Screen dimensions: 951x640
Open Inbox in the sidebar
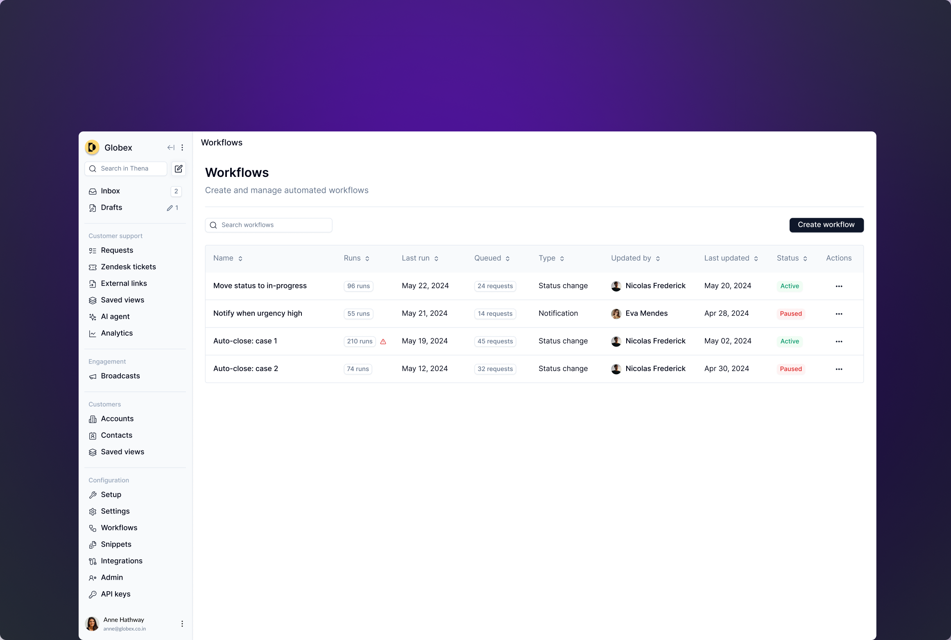[110, 191]
